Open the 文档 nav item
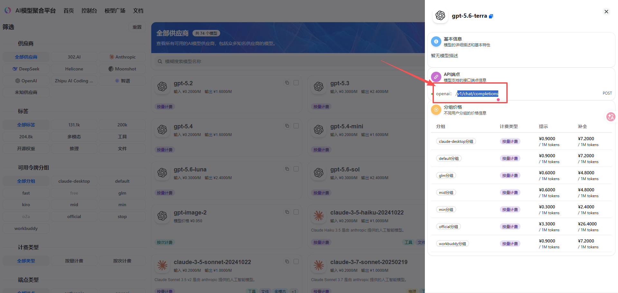Viewport: 618px width, 293px height. click(138, 11)
